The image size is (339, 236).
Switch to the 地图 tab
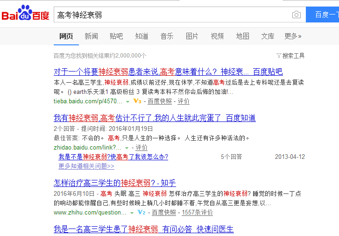(x=242, y=36)
